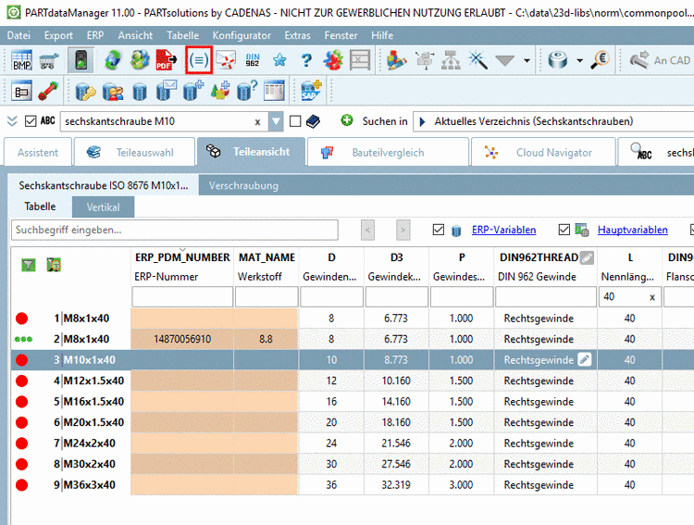Toggle the ABC text search checkbox
Screen dimensions: 694x525
(x=32, y=121)
